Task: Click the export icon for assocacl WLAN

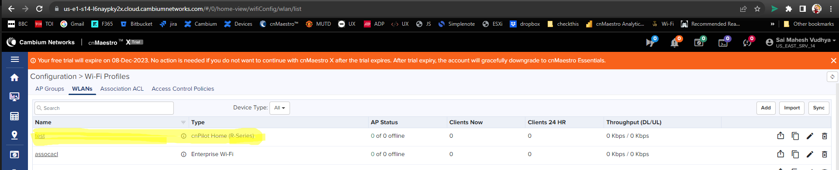Action: pos(780,154)
